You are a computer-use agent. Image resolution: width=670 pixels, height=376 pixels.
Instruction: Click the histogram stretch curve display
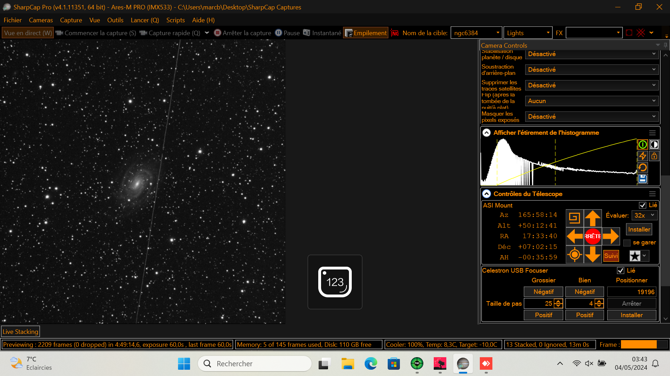pos(559,162)
